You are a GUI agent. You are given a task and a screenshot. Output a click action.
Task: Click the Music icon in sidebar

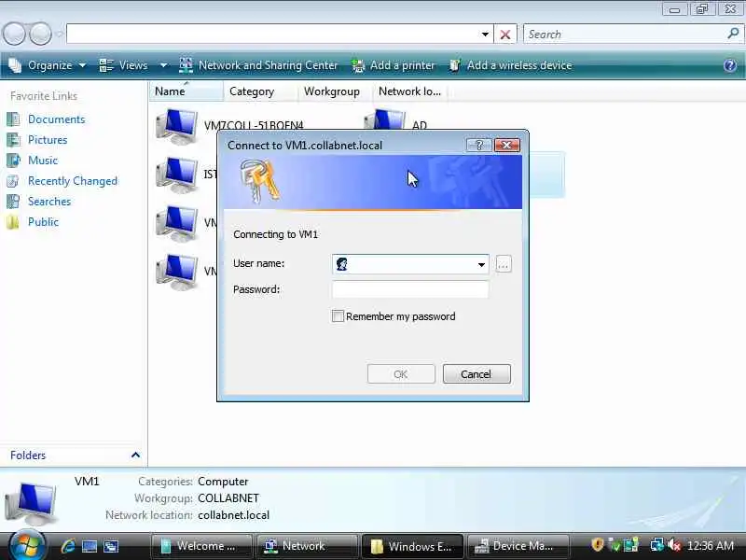click(13, 160)
